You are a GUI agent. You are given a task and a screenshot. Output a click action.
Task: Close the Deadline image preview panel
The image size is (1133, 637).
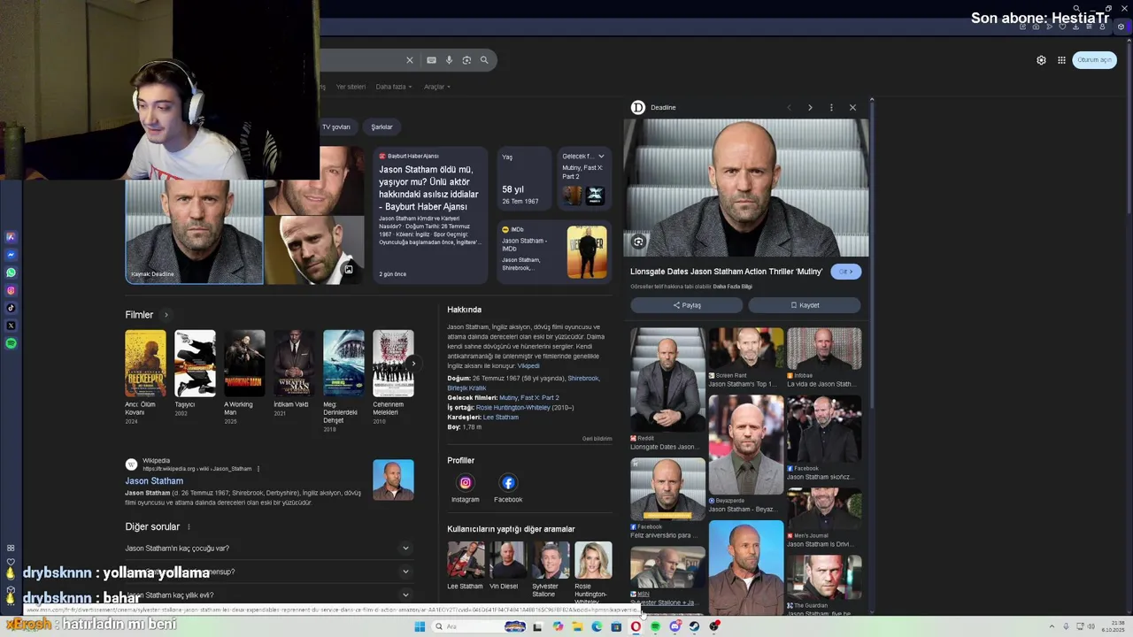coord(852,108)
